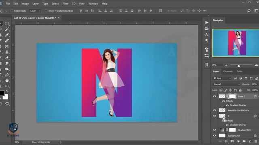
Task: Select the Magic Wand tool
Action: [x=7, y=29]
